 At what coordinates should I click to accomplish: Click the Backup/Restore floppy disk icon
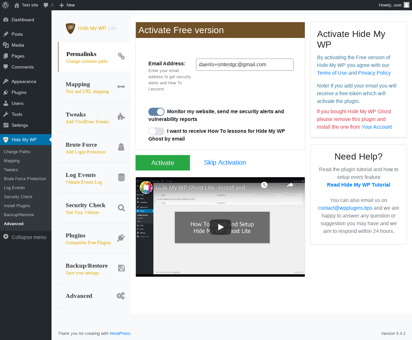point(121,268)
